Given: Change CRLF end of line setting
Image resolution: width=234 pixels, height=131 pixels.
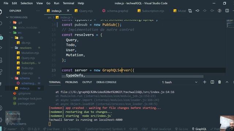Looking at the screenshot, I should tap(144, 129).
